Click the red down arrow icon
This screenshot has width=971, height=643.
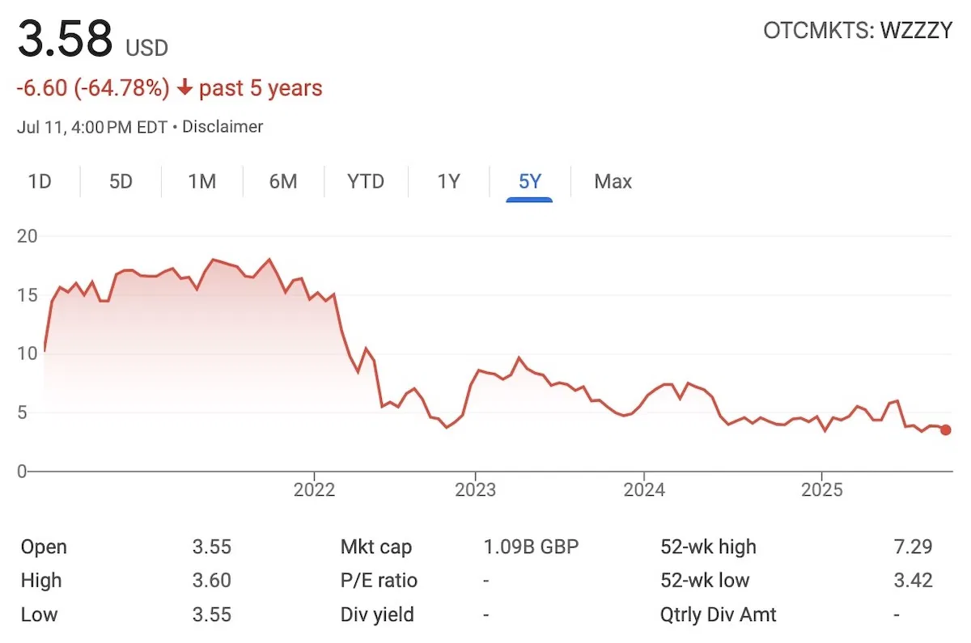[184, 88]
